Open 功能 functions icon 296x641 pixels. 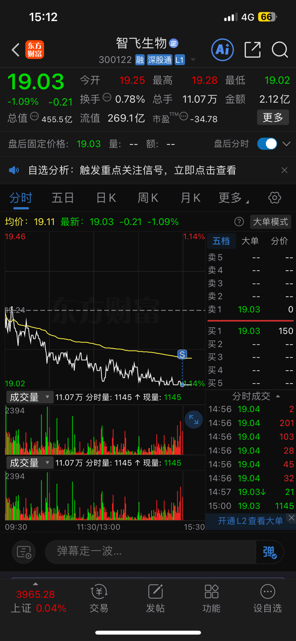coord(212,599)
